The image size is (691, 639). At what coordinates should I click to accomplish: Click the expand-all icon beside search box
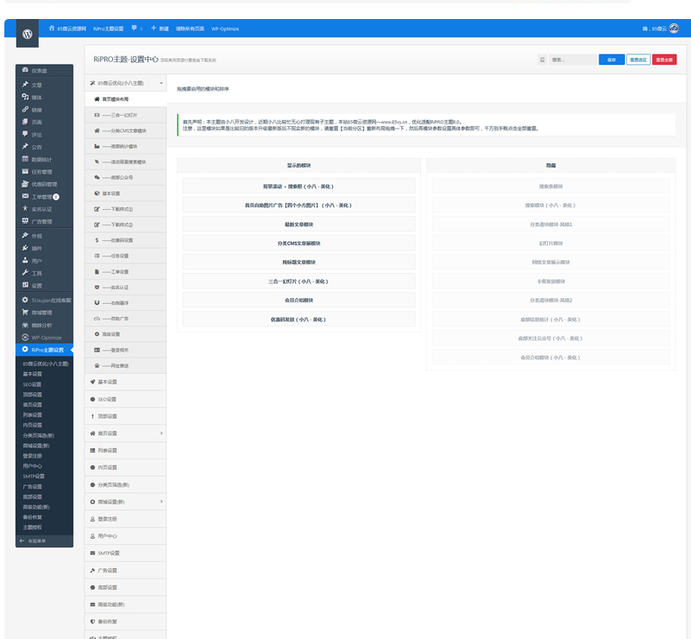pos(542,60)
